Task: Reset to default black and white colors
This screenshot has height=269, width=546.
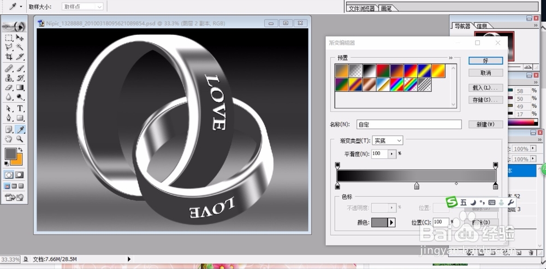Action: point(6,164)
